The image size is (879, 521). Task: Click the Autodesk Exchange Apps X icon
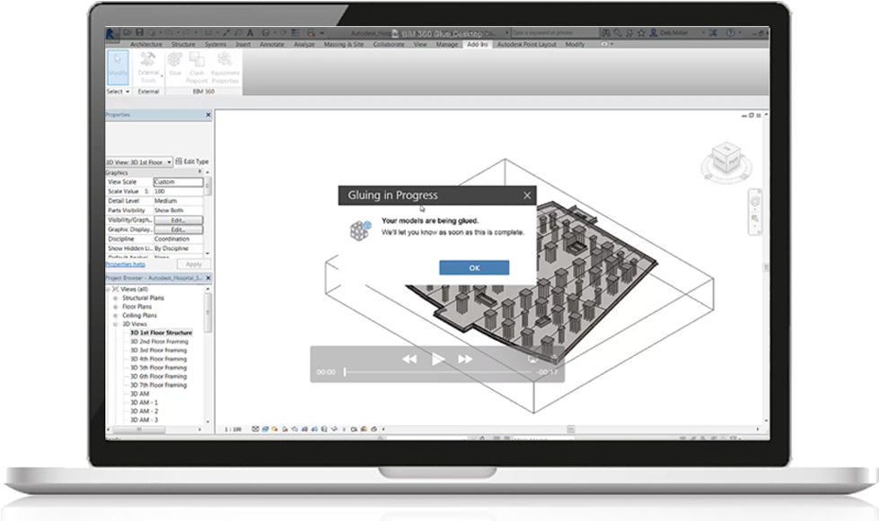tap(713, 33)
